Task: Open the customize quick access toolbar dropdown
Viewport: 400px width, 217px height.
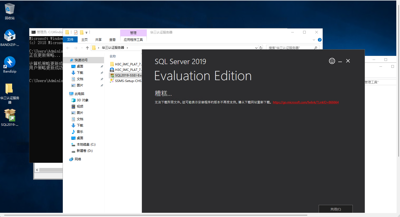Action: (86, 33)
